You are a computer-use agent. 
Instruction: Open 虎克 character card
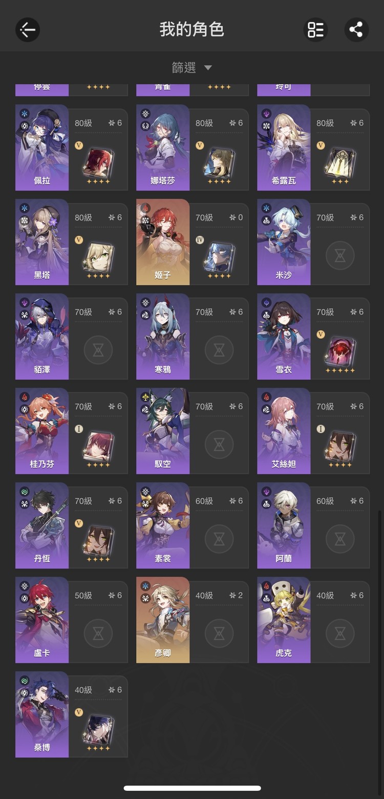coord(313,620)
